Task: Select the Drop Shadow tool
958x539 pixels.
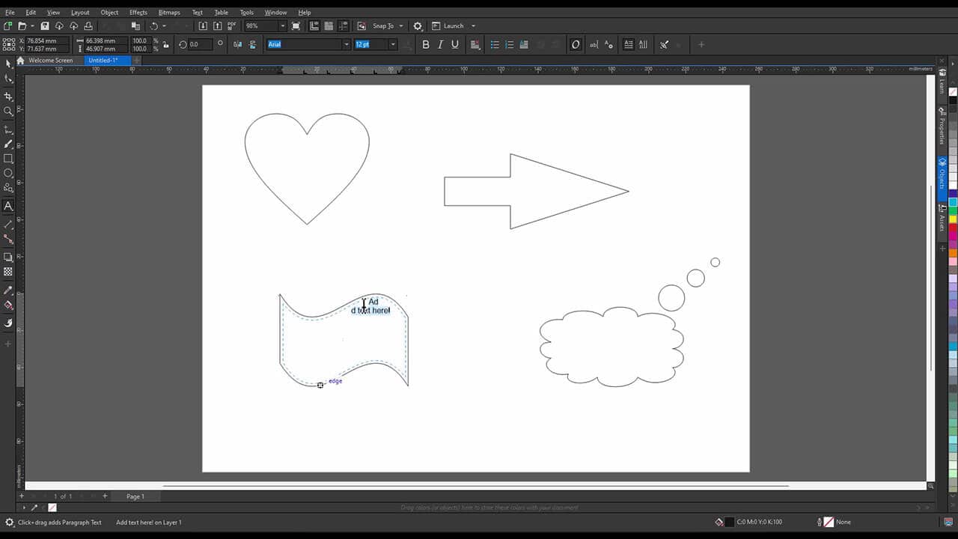Action: pos(8,257)
